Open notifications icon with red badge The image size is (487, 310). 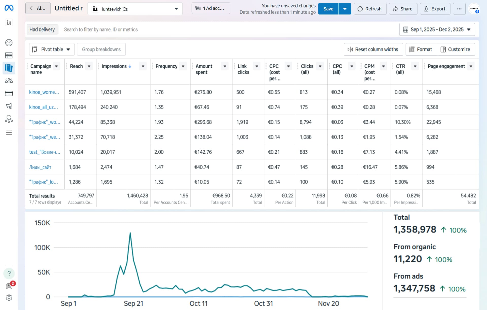[x=9, y=286]
